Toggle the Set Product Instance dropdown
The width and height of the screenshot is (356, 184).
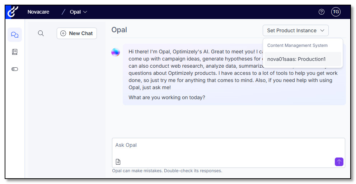(x=296, y=30)
